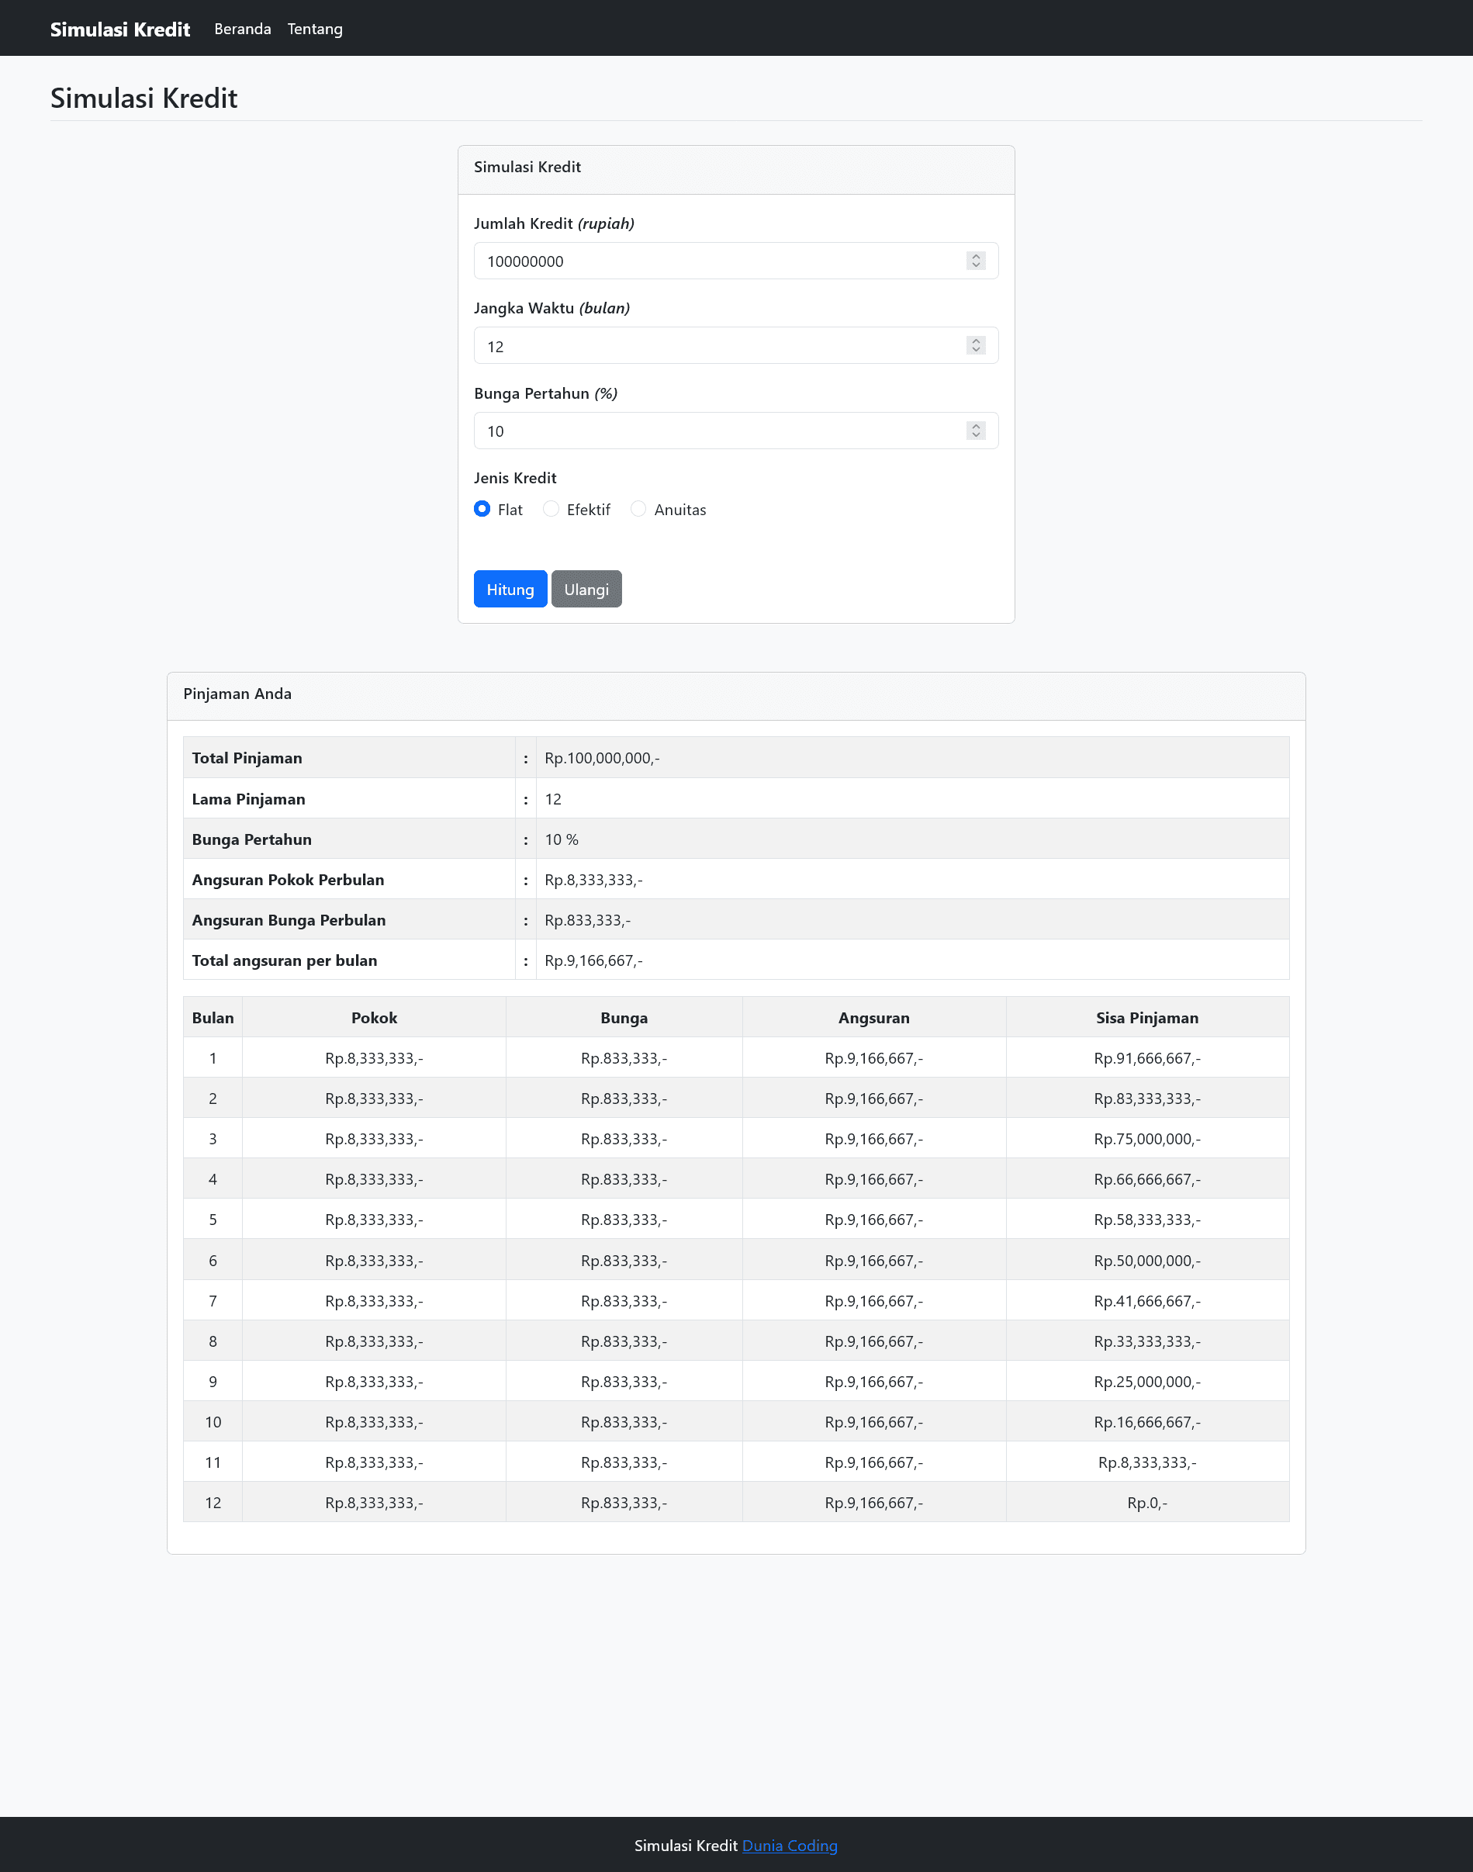Select the Efektif credit type
This screenshot has width=1473, height=1872.
551,509
